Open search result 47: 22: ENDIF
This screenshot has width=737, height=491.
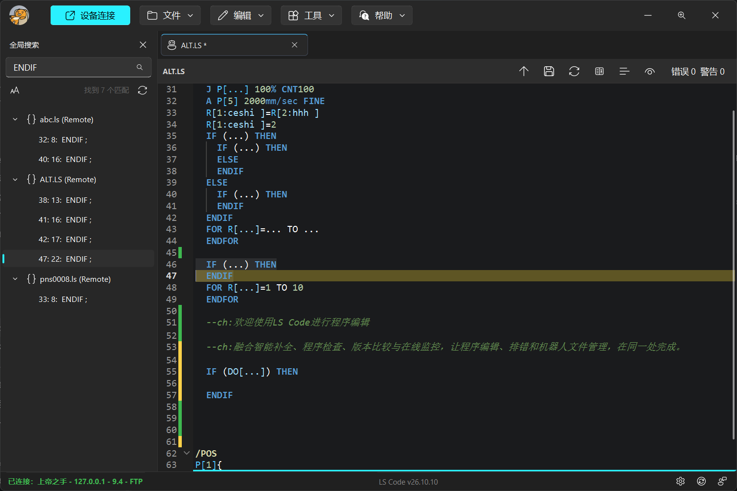click(x=79, y=259)
